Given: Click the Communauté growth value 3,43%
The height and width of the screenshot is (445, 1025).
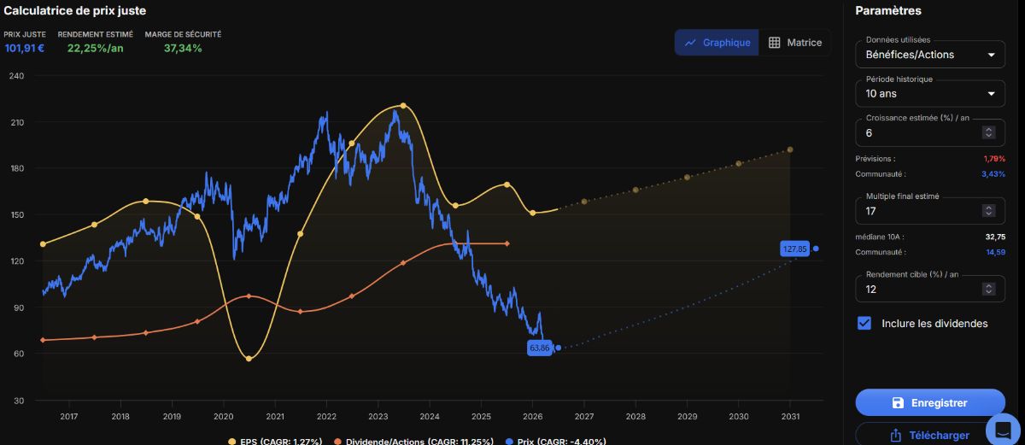Looking at the screenshot, I should (993, 174).
